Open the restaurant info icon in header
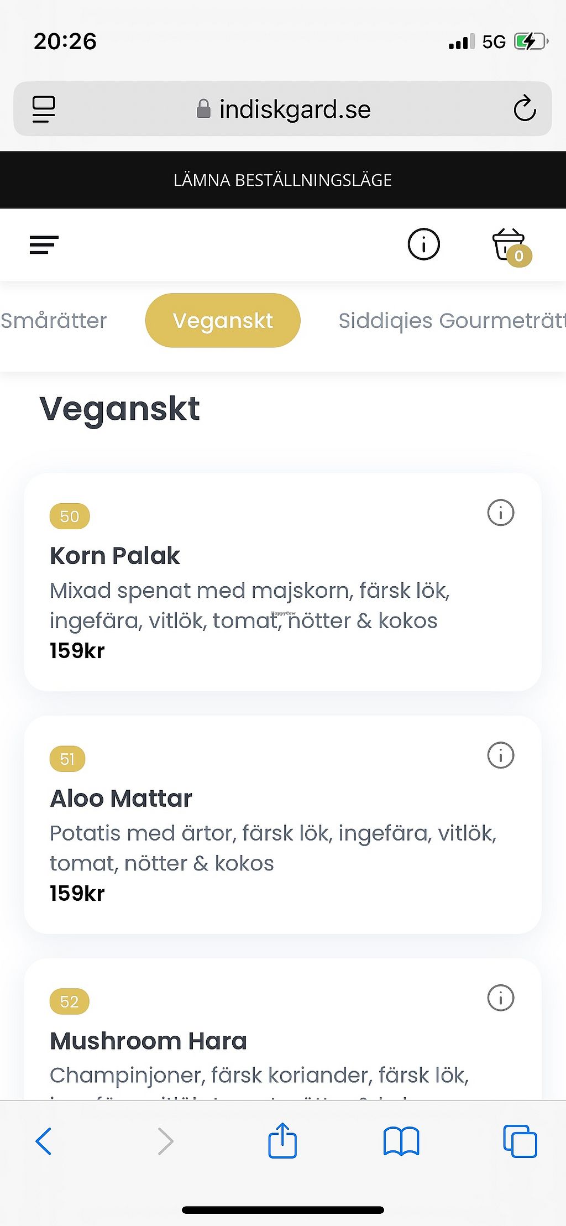Viewport: 566px width, 1226px height. coord(423,244)
